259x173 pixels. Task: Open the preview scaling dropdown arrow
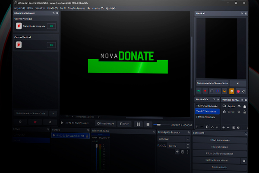click(x=99, y=117)
